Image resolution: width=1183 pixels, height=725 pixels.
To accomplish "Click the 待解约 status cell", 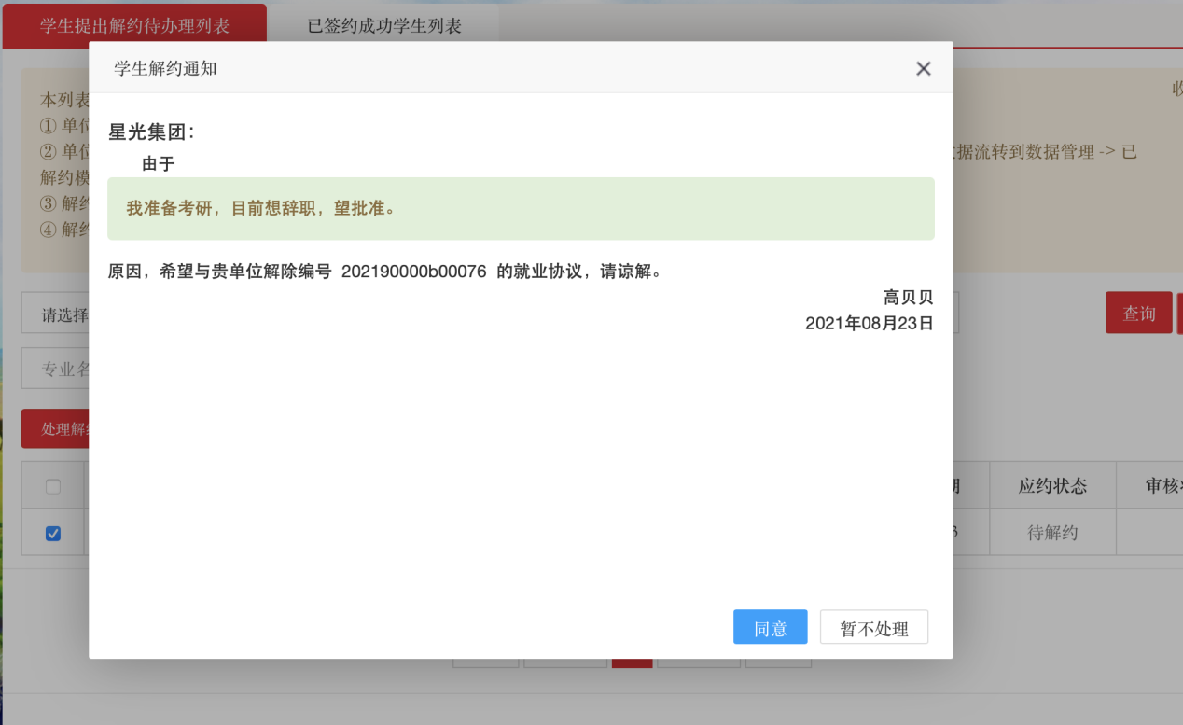I will 1052,533.
